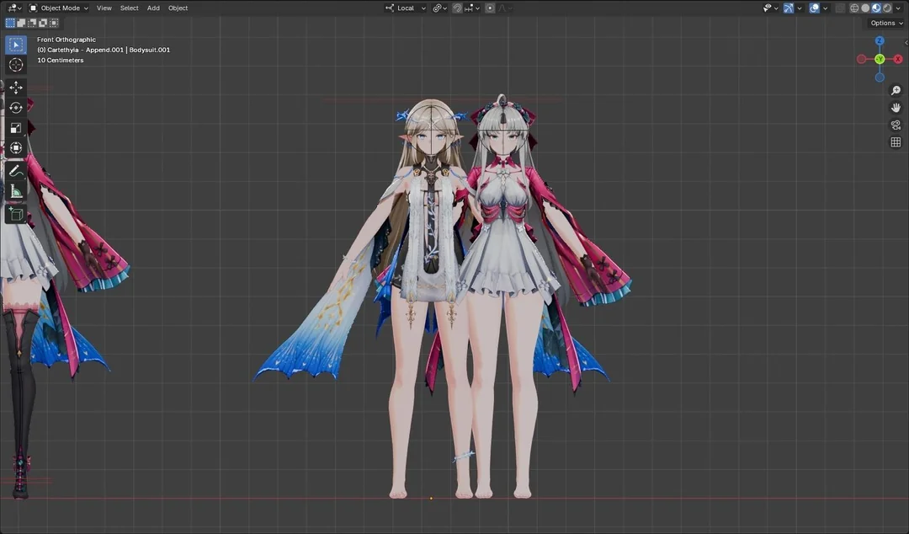This screenshot has height=534, width=909.
Task: Open proportional editing falloff dropdown
Action: (504, 8)
